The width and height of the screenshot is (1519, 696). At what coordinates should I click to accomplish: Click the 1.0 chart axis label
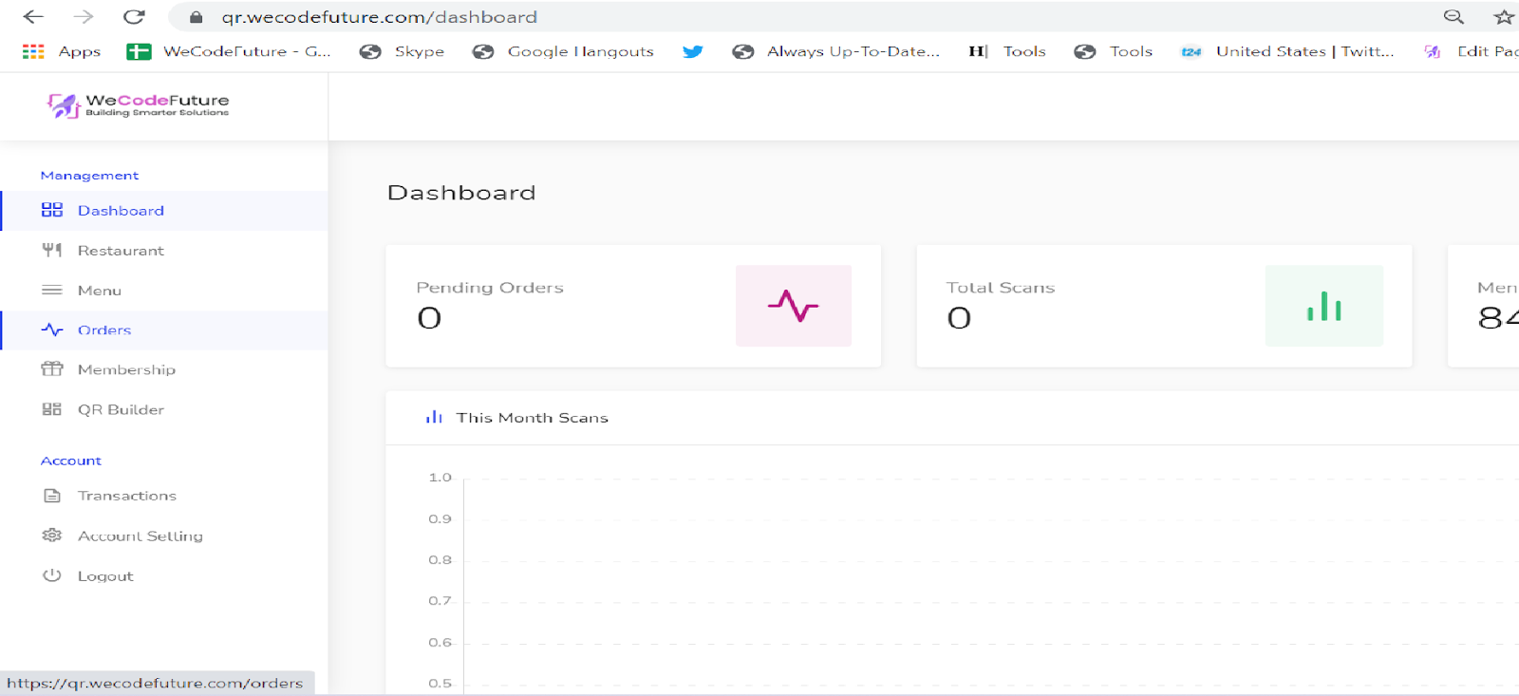click(440, 478)
